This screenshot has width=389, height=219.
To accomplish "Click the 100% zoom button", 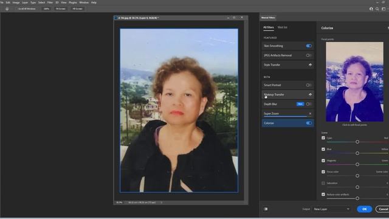I will [46, 9].
